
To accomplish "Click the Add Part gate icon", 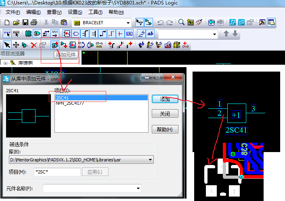I will coord(55,45).
